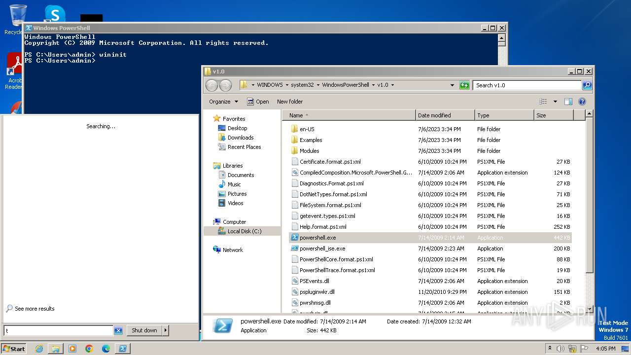Click the volume speaker tray icon

561,349
